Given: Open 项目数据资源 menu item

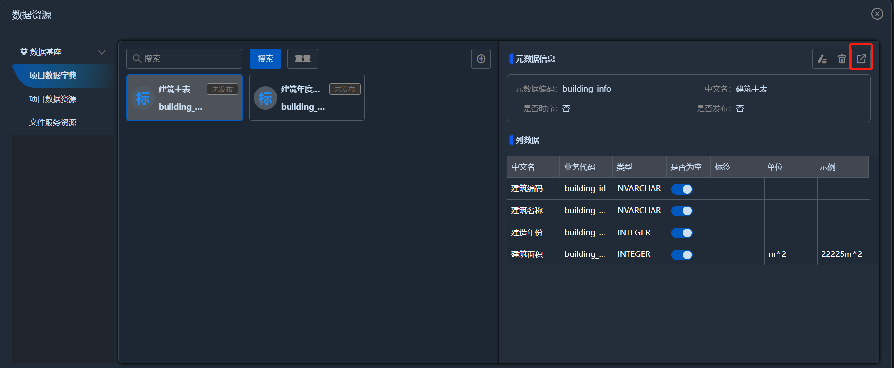Looking at the screenshot, I should (63, 99).
